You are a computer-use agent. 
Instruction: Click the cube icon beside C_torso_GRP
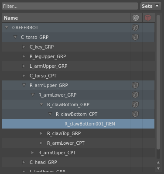point(135,37)
